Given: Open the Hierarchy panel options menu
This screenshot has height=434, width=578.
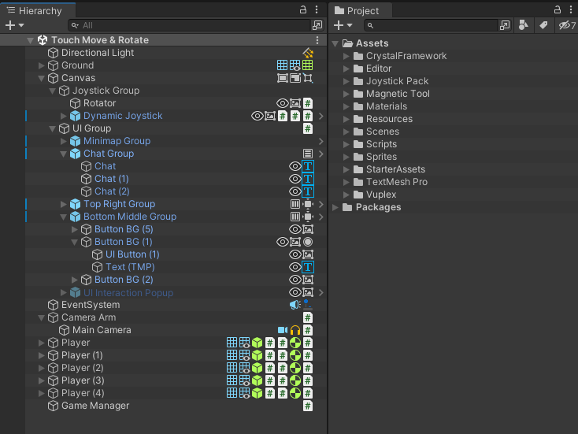Looking at the screenshot, I should 317,9.
